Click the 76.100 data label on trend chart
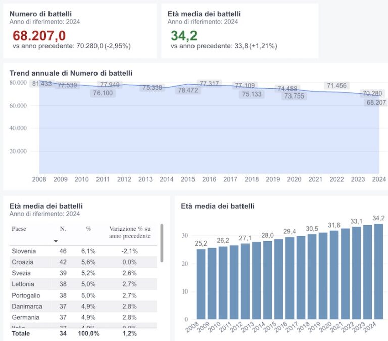 coord(103,93)
